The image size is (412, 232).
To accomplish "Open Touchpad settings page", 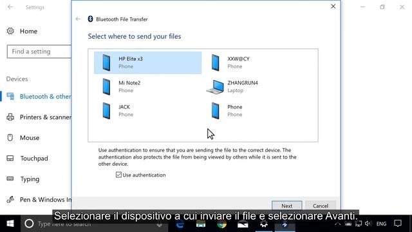I will pyautogui.click(x=34, y=159).
